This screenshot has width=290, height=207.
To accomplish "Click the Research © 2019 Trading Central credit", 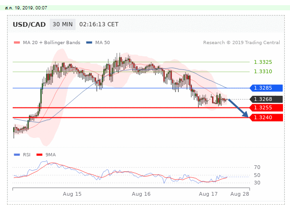I will point(242,43).
